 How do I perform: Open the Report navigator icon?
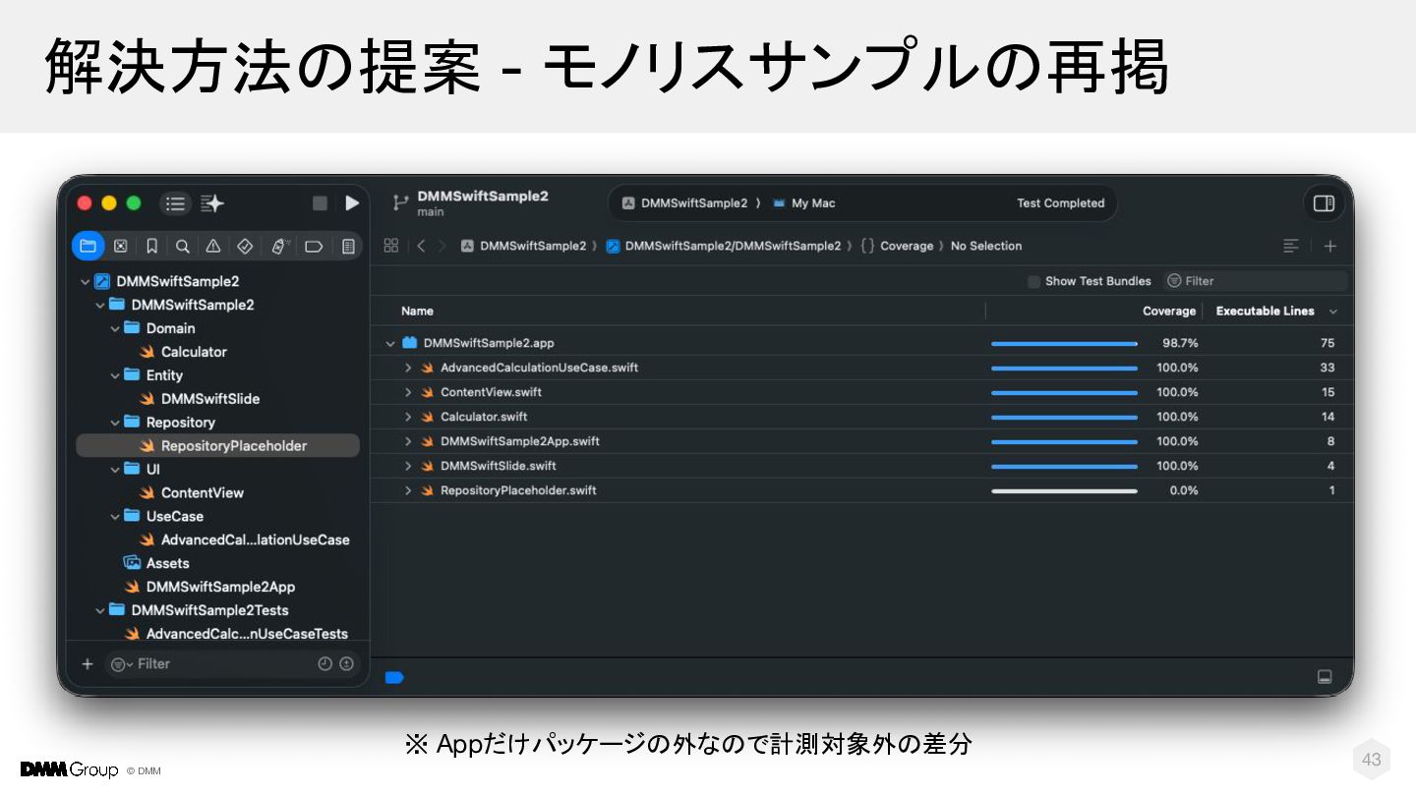(x=348, y=246)
